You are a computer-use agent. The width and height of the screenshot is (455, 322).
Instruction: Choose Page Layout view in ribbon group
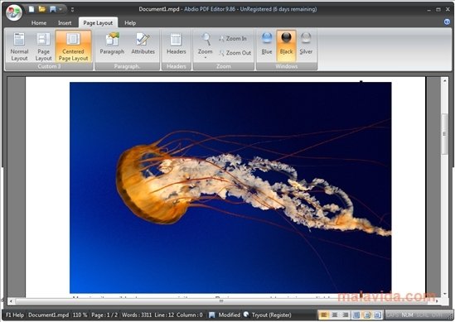tap(43, 46)
